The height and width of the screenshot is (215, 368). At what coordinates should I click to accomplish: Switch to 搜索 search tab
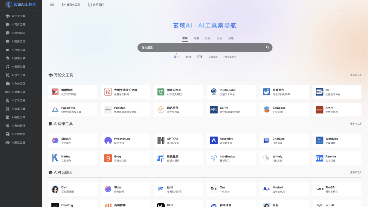tap(196, 39)
